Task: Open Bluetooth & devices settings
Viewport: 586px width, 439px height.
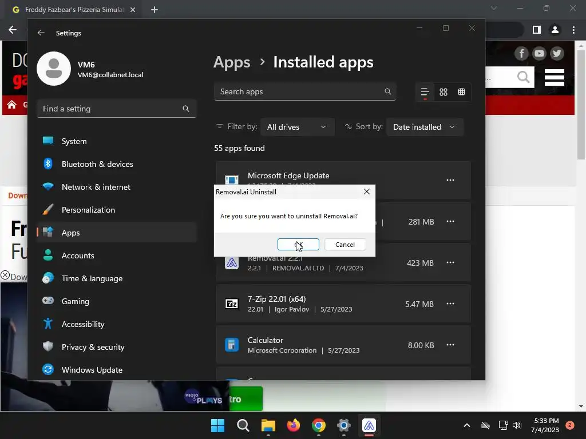Action: (x=117, y=164)
